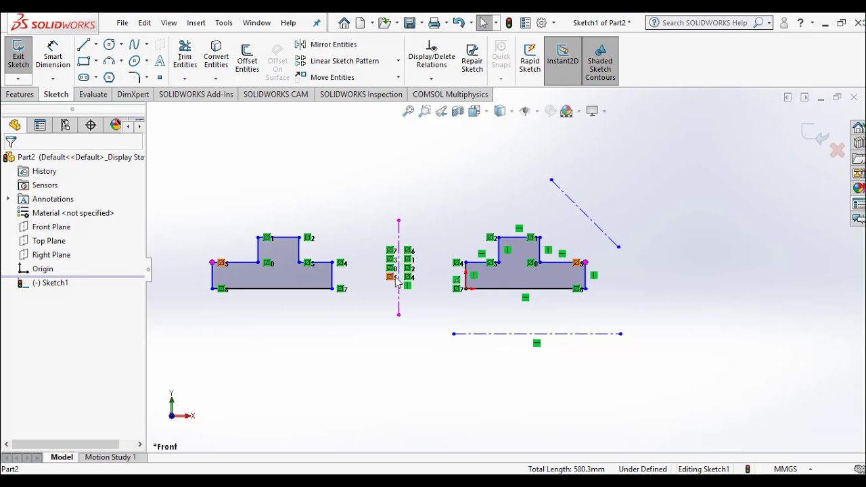The height and width of the screenshot is (487, 866).
Task: Click the Convert Entities tool
Action: pyautogui.click(x=216, y=54)
